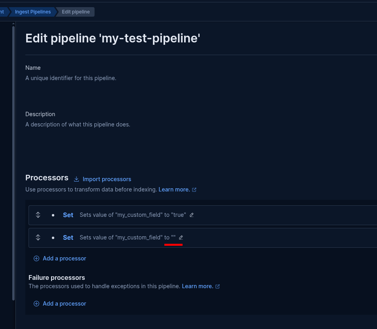The image size is (377, 329).
Task: Edit description pencil for "true" processor
Action: click(x=192, y=215)
